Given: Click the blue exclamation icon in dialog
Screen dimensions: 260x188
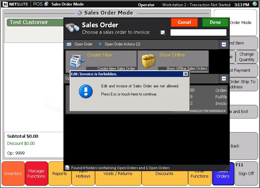Looking at the screenshot, I should coord(86,91).
